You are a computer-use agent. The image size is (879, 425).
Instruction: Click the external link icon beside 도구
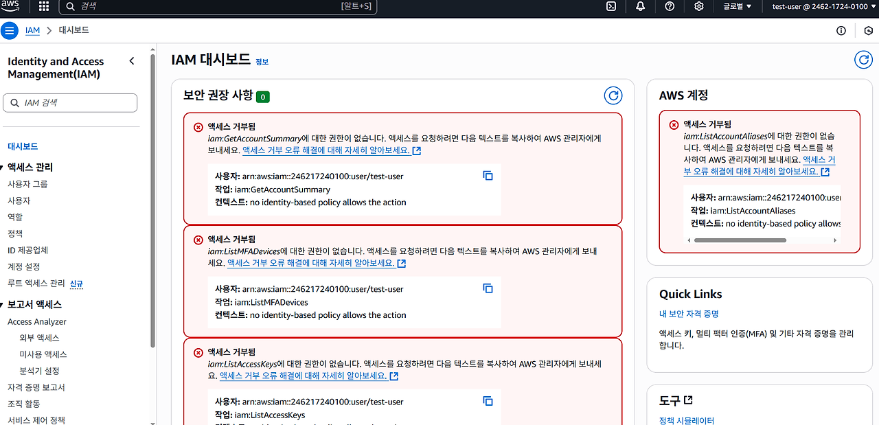pos(688,400)
